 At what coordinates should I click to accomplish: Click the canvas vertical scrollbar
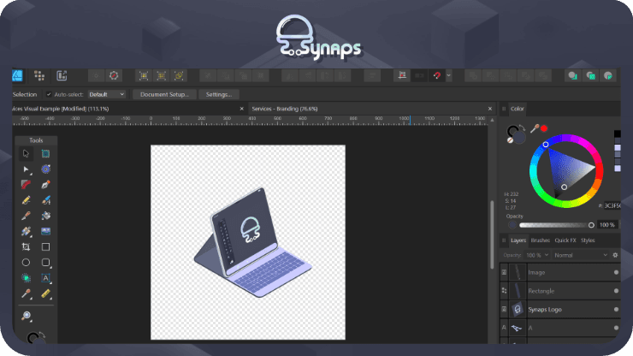pos(492,234)
